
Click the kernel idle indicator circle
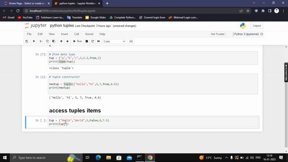tap(262, 34)
